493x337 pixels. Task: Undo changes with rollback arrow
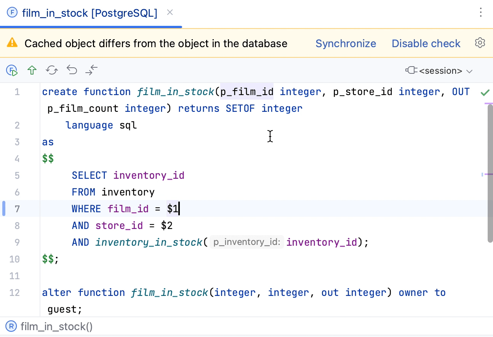pos(72,70)
